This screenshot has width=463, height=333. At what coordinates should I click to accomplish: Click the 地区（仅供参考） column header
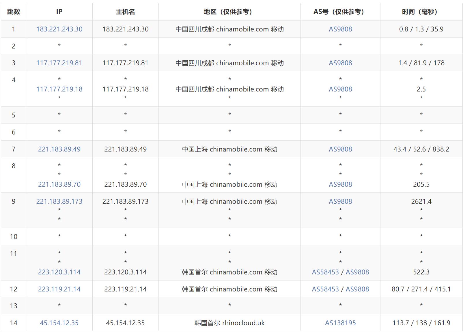click(229, 12)
